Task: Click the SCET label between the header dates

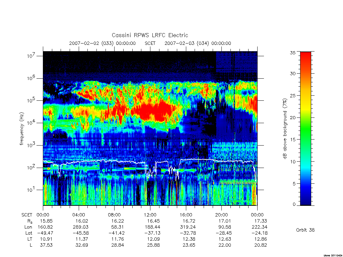Action: tap(150, 43)
